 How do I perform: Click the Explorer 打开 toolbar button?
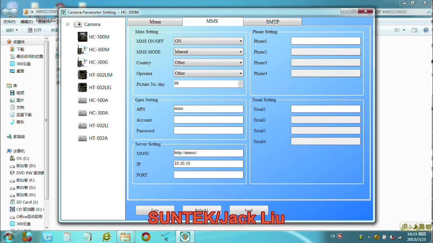pos(35,30)
